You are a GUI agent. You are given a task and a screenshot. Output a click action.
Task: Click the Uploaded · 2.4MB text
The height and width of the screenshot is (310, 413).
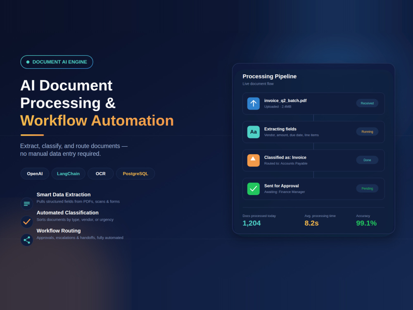coord(278,107)
